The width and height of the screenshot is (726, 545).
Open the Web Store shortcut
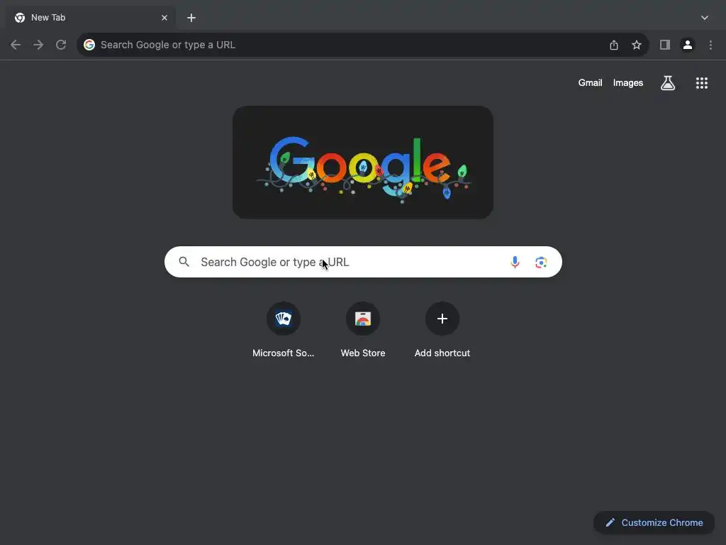pos(363,330)
